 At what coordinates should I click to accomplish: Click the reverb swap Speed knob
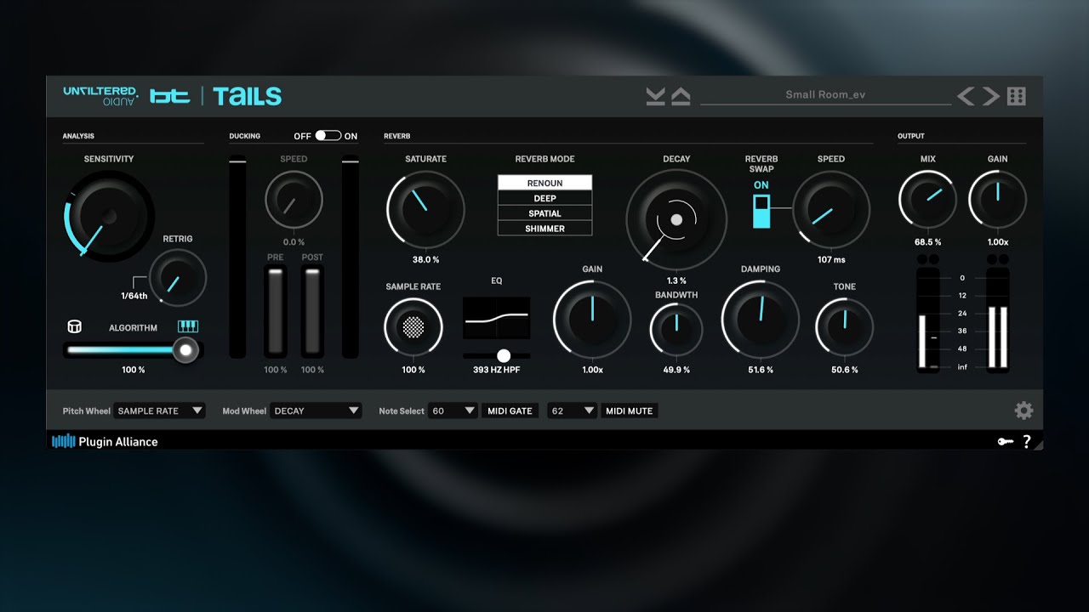(831, 210)
